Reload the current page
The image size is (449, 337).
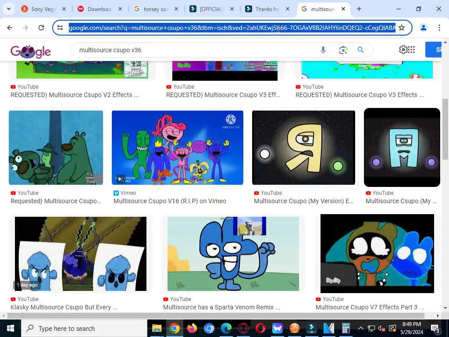[x=41, y=28]
